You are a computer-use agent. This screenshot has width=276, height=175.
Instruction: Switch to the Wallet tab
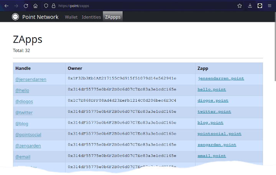[x=71, y=17]
